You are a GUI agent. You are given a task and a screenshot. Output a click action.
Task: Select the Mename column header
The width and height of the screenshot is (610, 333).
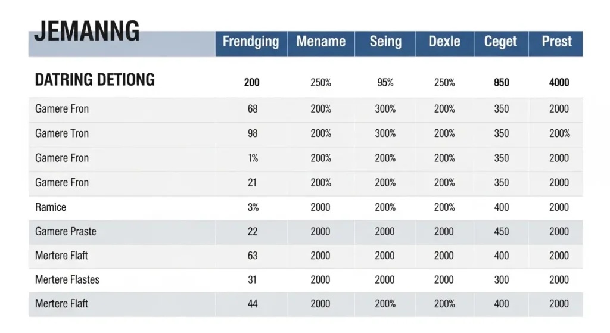click(320, 42)
